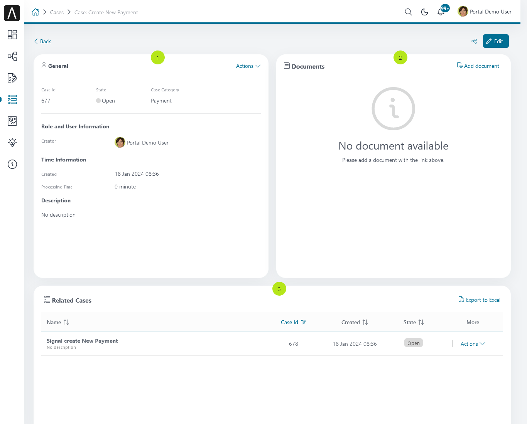Screen dimensions: 527x424
Task: Open Portal Demo User menu
Action: (x=485, y=12)
